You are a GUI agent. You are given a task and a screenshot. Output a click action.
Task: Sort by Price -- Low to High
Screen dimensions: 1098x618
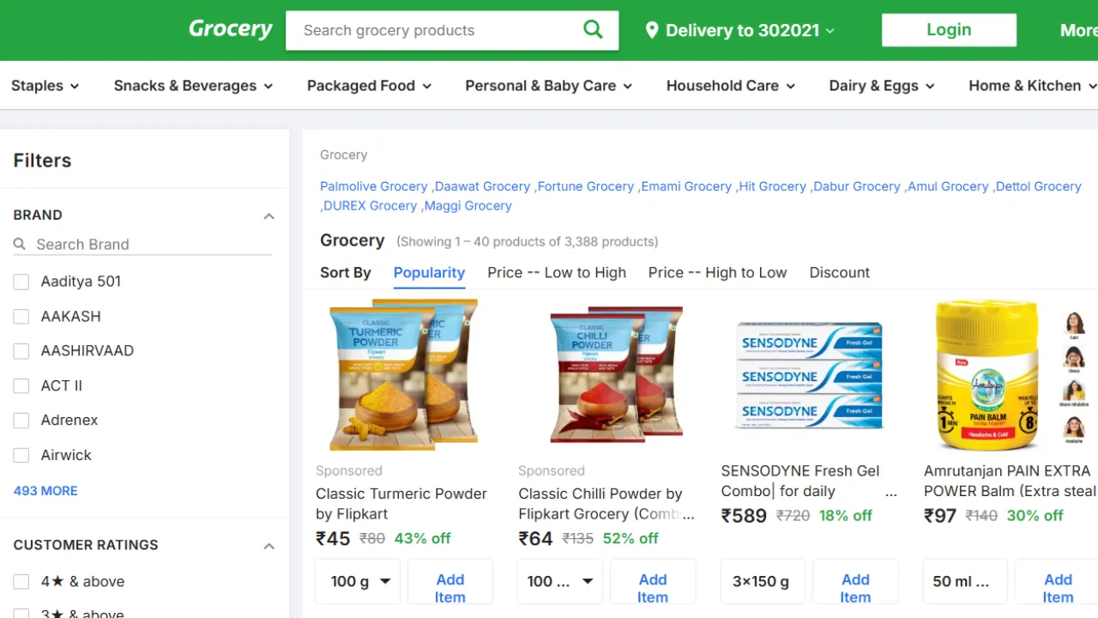(x=556, y=272)
